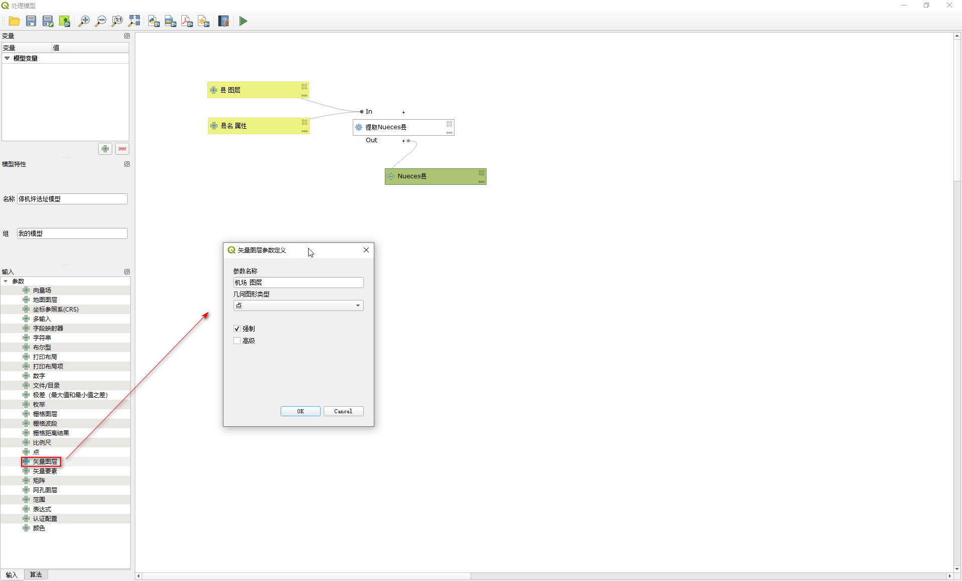The height and width of the screenshot is (581, 962).
Task: Collapse the 参数 tree group
Action: click(x=6, y=281)
